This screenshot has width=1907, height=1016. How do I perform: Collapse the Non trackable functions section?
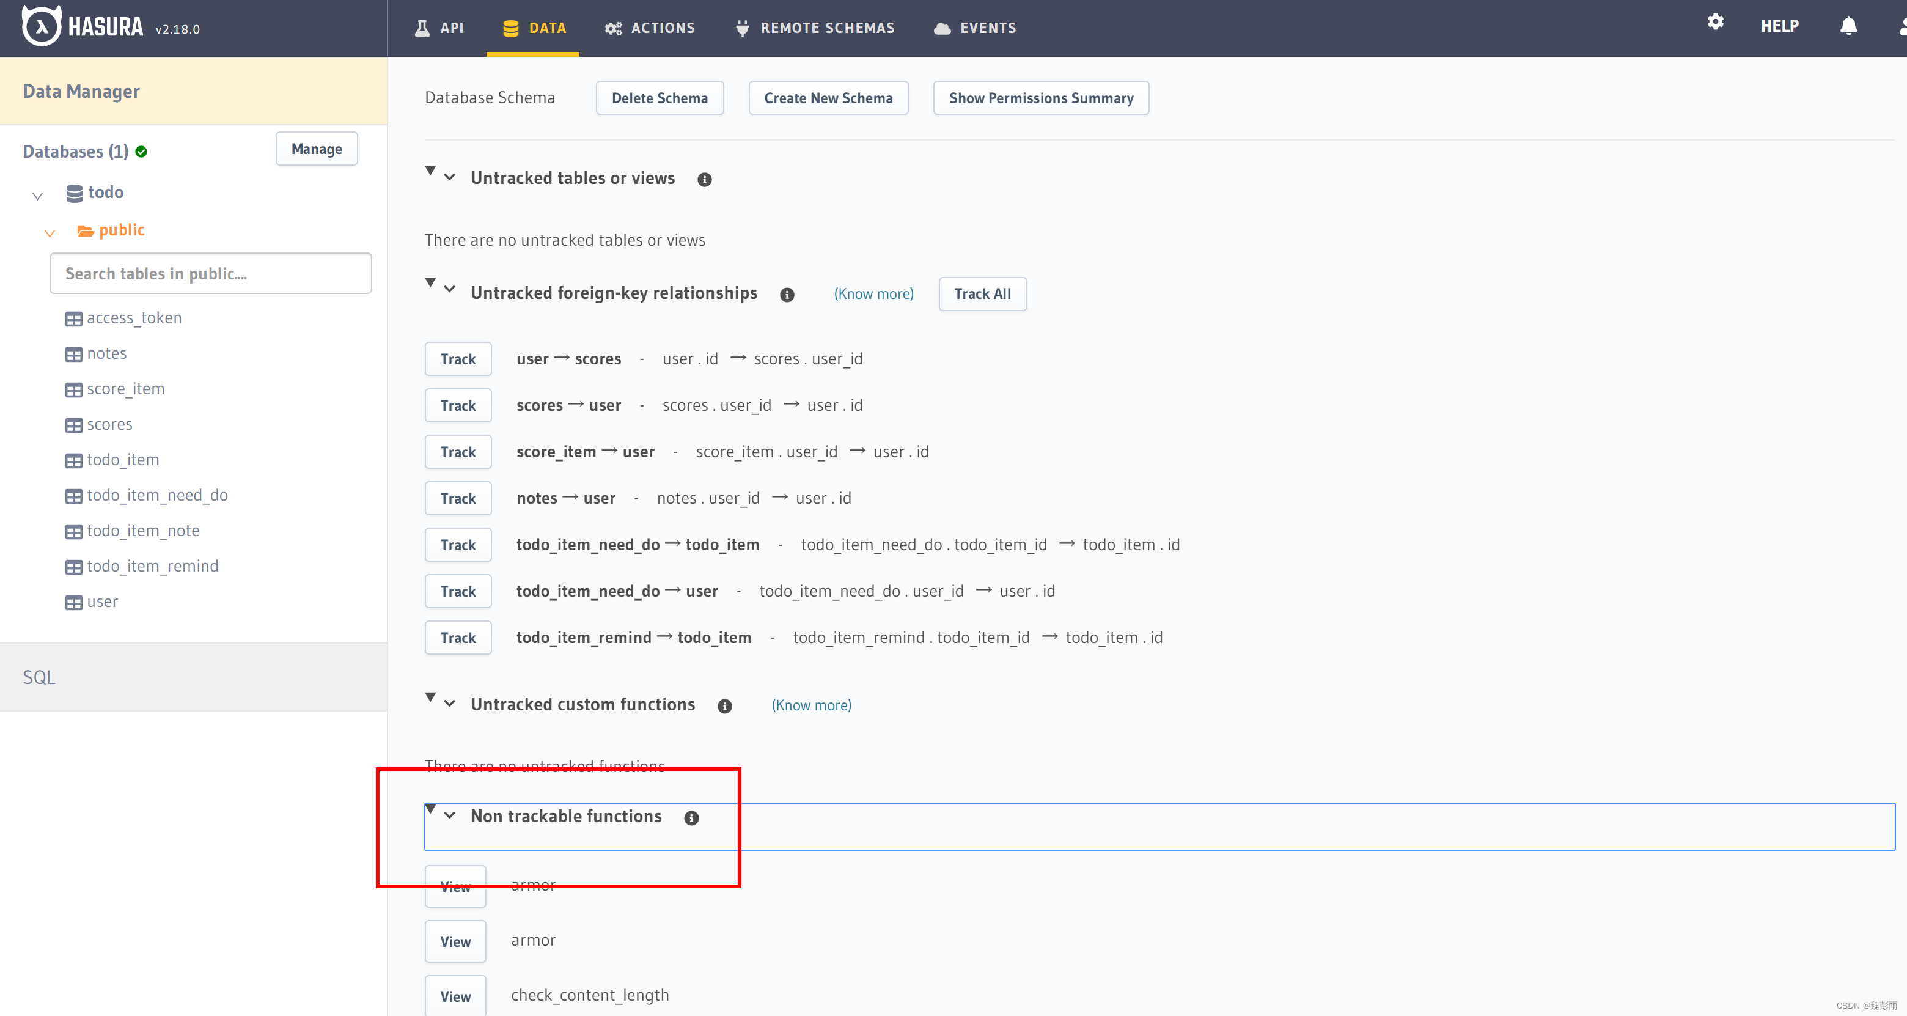(x=449, y=815)
